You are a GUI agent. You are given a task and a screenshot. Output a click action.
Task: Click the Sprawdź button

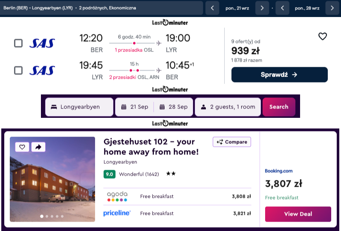(x=280, y=75)
